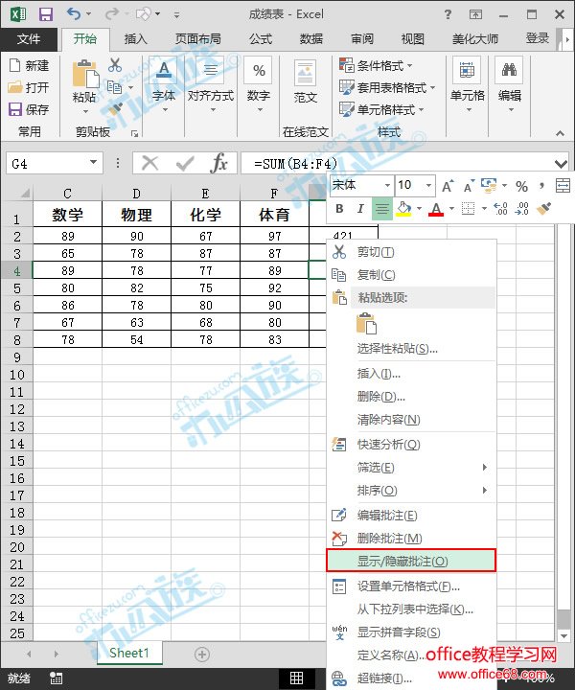The image size is (575, 690).
Task: Click Decrease Font Size in mini toolbar
Action: (469, 186)
